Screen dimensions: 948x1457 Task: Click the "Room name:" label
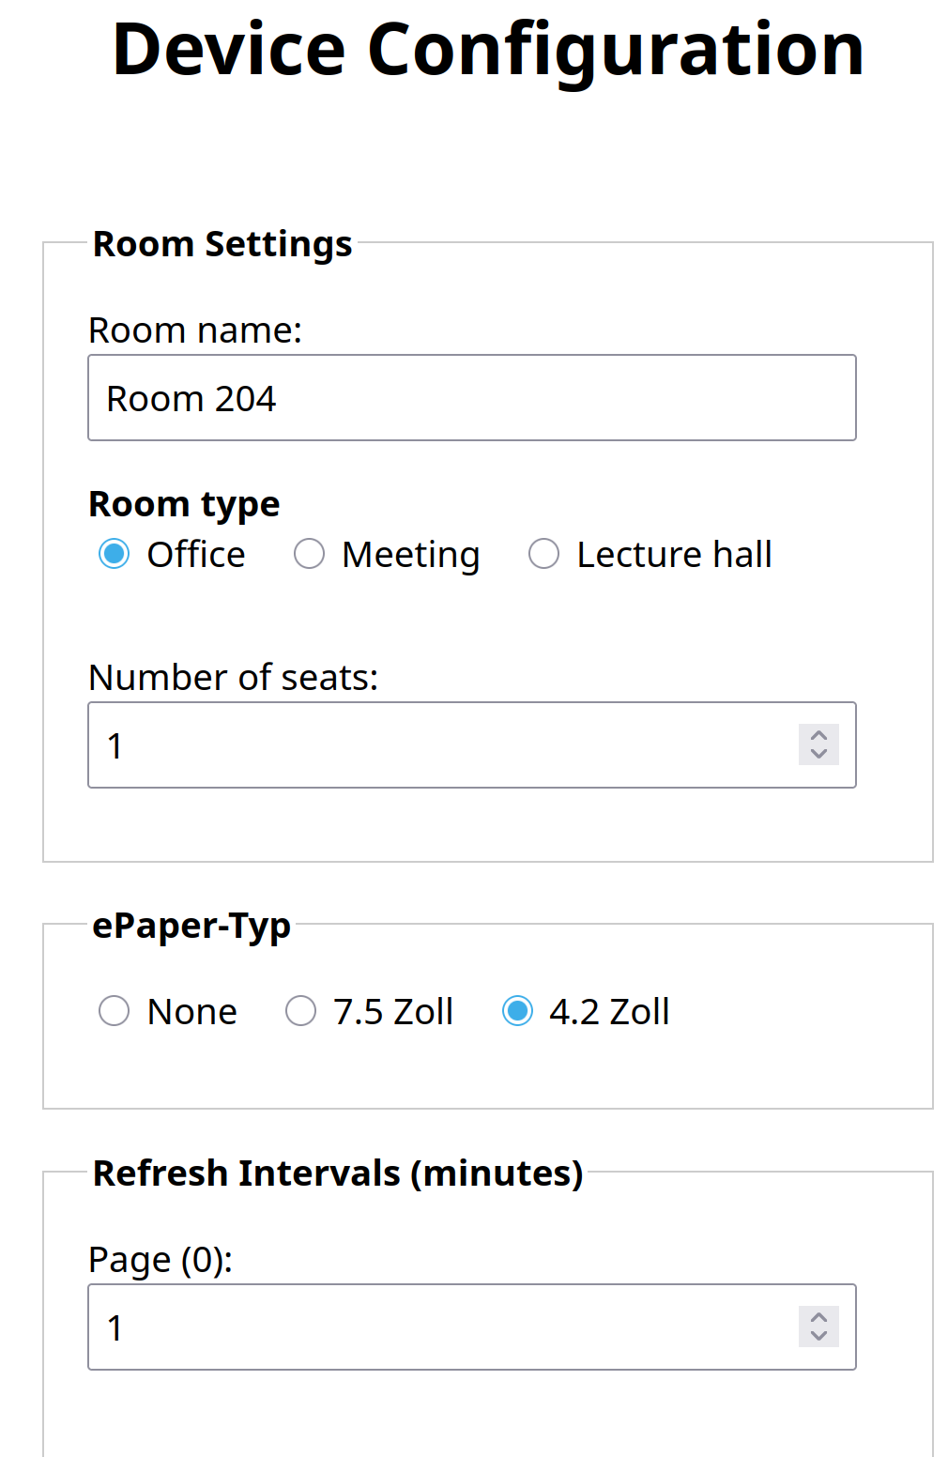[x=195, y=330]
